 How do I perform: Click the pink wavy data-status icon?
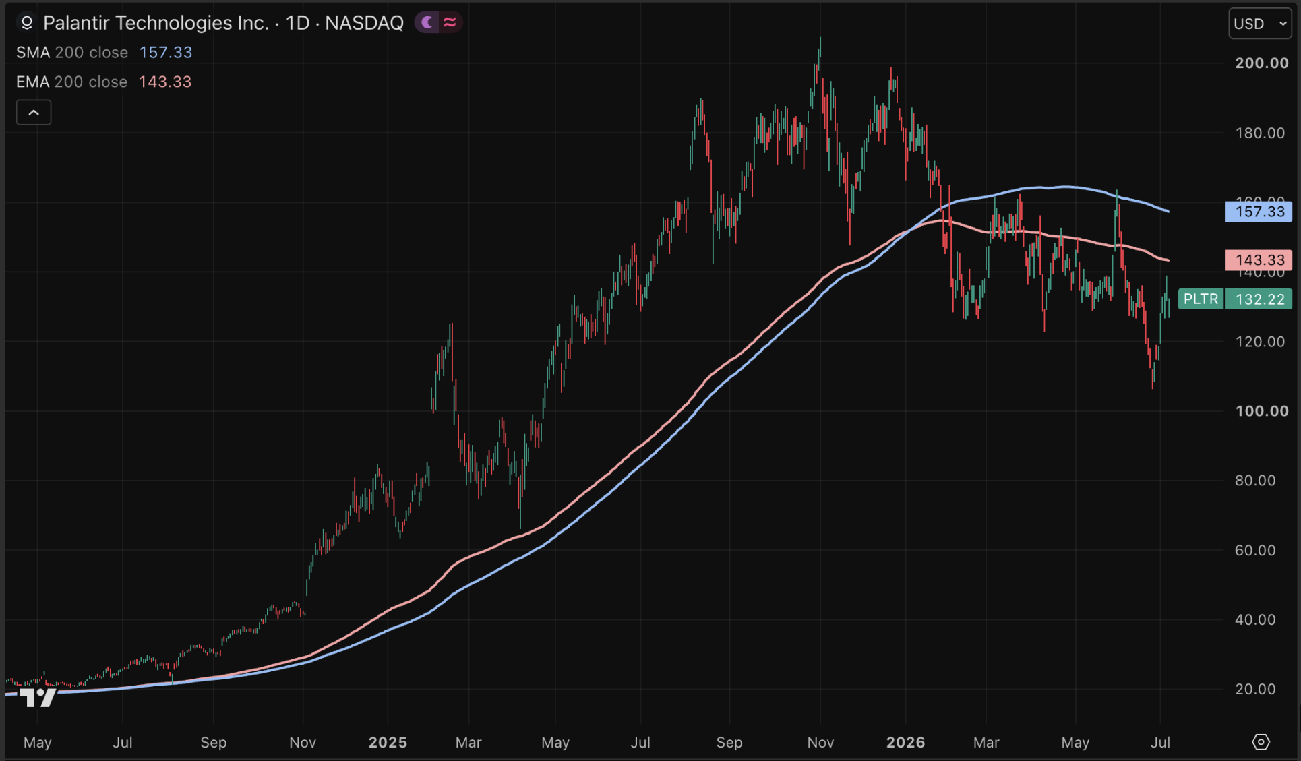pyautogui.click(x=450, y=23)
